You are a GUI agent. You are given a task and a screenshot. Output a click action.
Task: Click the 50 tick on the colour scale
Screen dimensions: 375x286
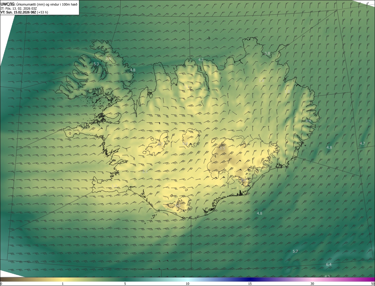373,284
